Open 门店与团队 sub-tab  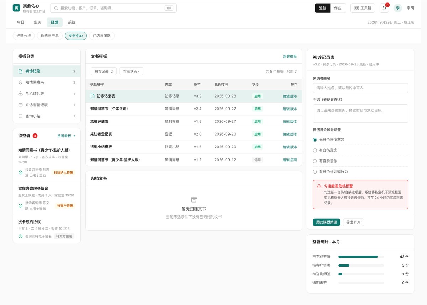pyautogui.click(x=102, y=36)
